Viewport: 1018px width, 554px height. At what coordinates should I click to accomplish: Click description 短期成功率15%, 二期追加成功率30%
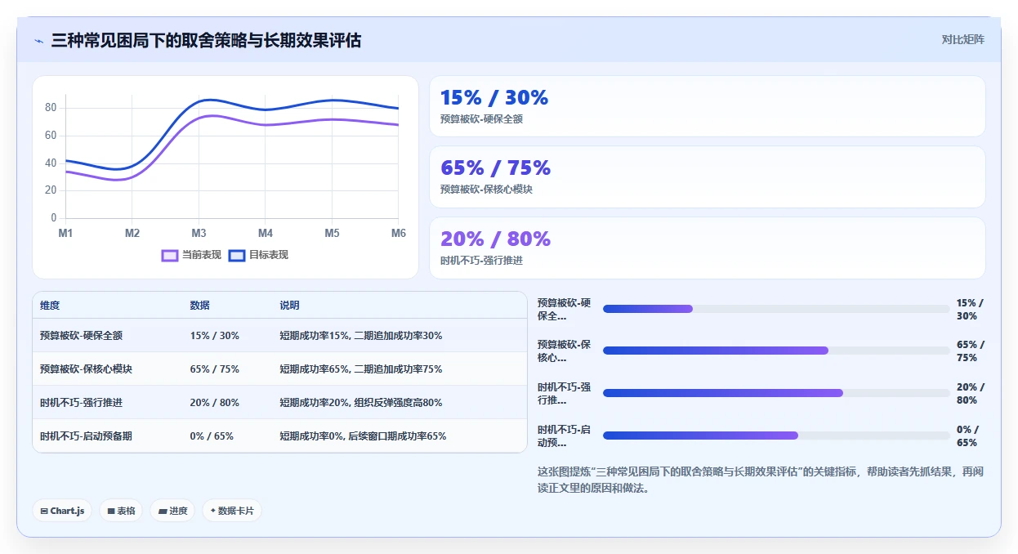(x=361, y=336)
